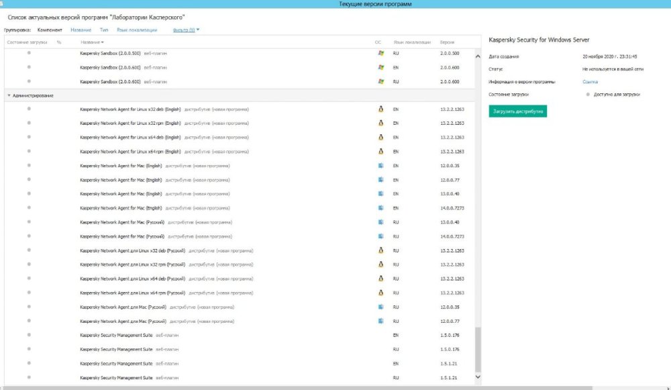The height and width of the screenshot is (390, 671).
Task: Select status dot of Network Agent Mac 13.0.0.40 English
Action: click(x=29, y=193)
